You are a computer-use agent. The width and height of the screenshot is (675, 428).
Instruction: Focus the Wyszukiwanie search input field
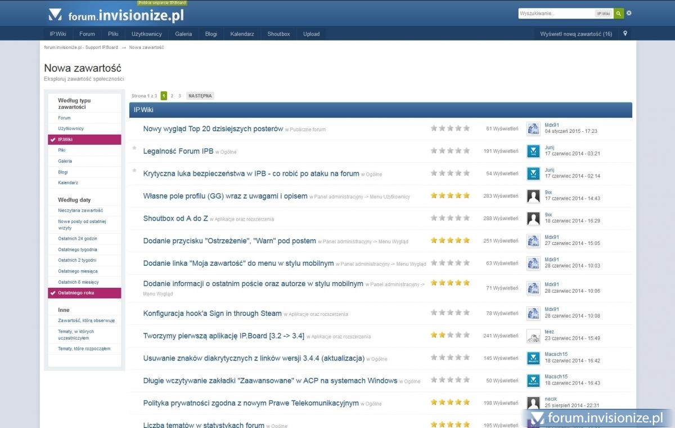[x=556, y=13]
